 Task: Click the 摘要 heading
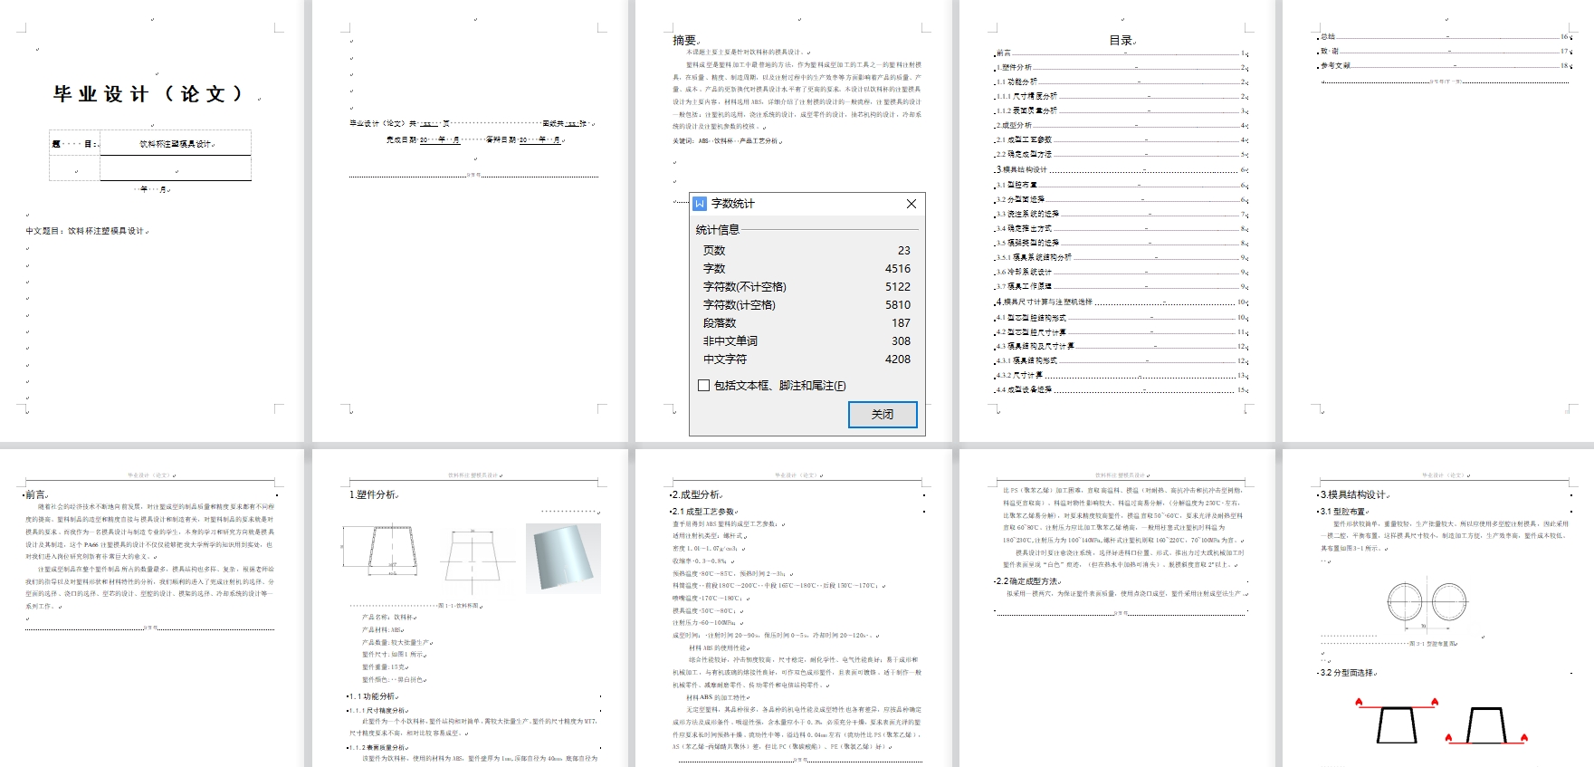684,40
